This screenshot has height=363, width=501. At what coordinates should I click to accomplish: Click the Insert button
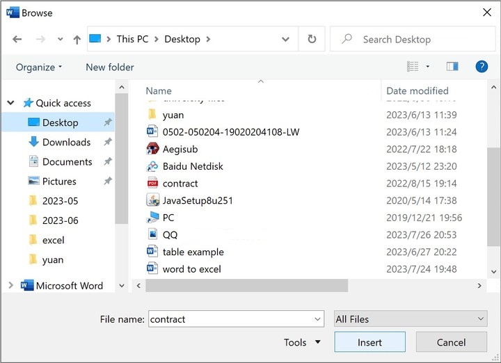(369, 342)
